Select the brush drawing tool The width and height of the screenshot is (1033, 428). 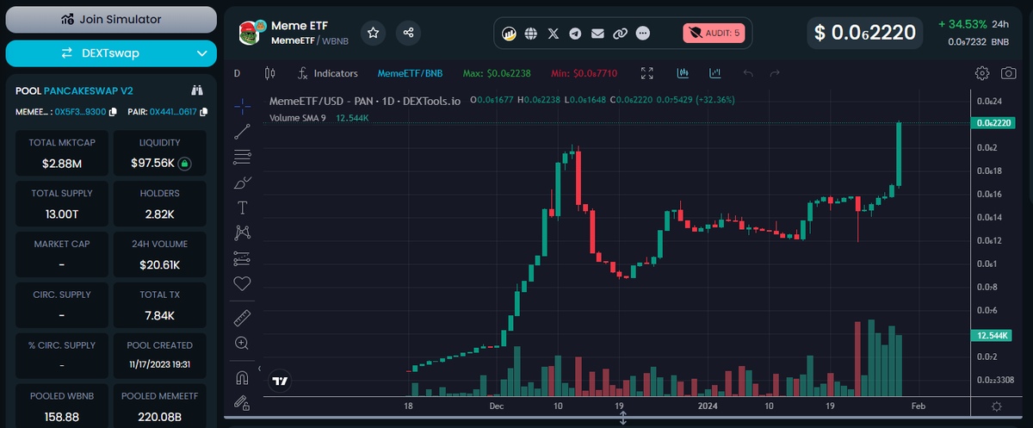coord(243,183)
